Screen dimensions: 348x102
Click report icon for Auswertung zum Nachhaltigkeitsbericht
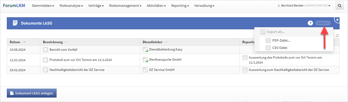coord(245,70)
